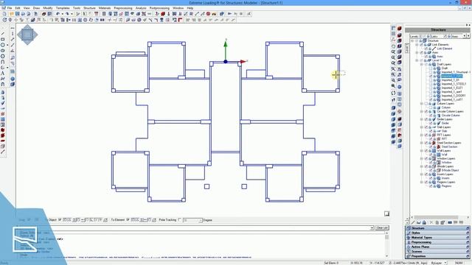This screenshot has width=472, height=265.
Task: Click the Open folder icon in top toolbar
Action: 12,14
